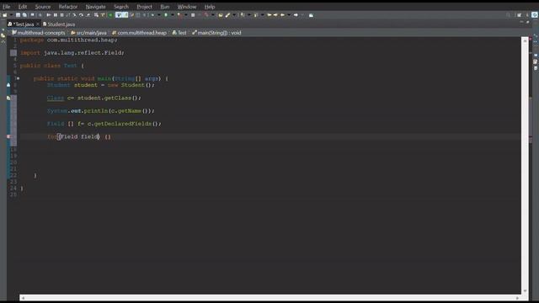This screenshot has height=303, width=539.
Task: Open the File menu
Action: (x=6, y=7)
